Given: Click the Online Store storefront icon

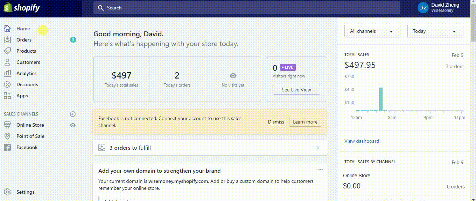Looking at the screenshot, I should click(7, 125).
